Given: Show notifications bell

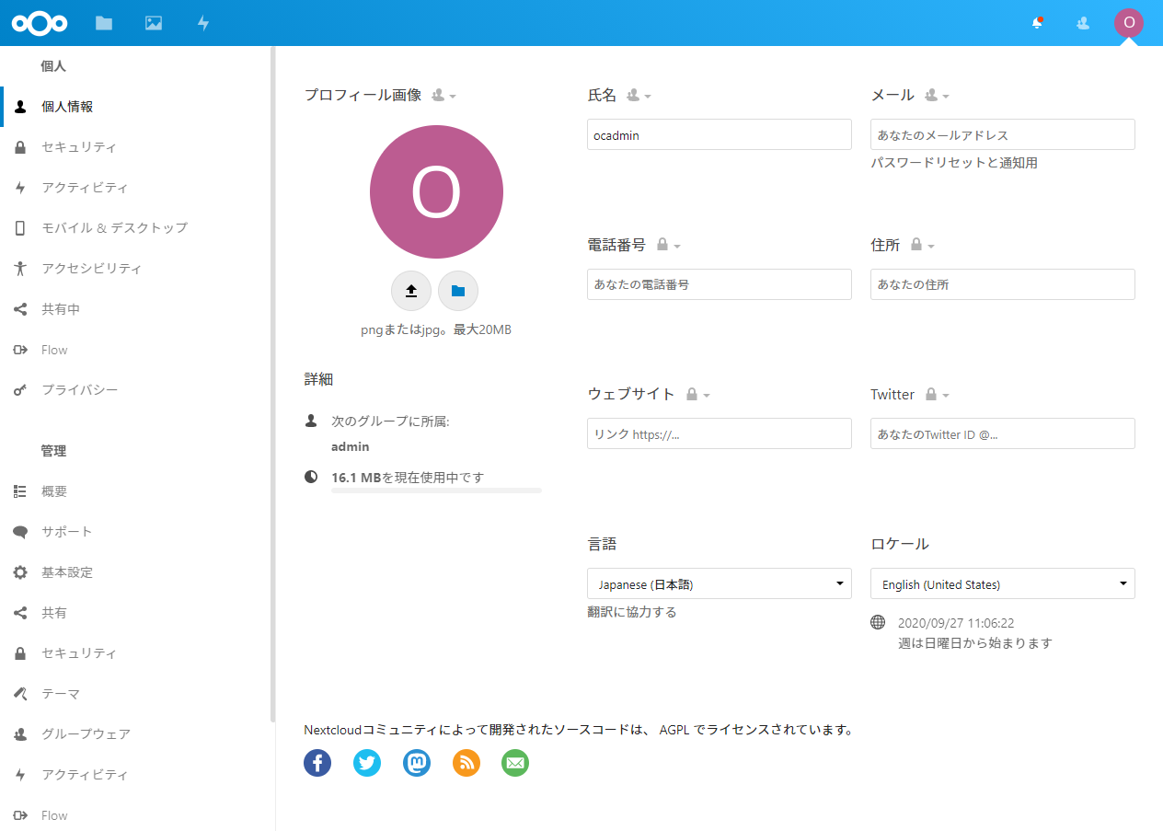Looking at the screenshot, I should tap(1037, 23).
